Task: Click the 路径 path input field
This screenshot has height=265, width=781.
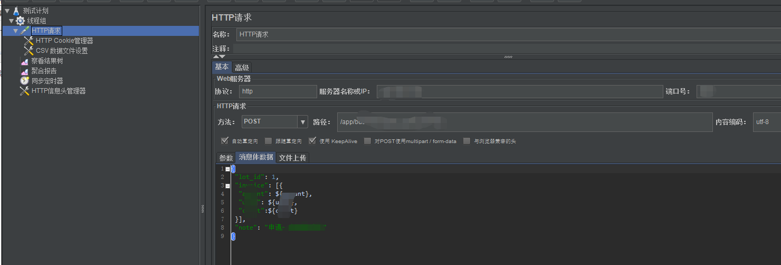Action: point(525,122)
